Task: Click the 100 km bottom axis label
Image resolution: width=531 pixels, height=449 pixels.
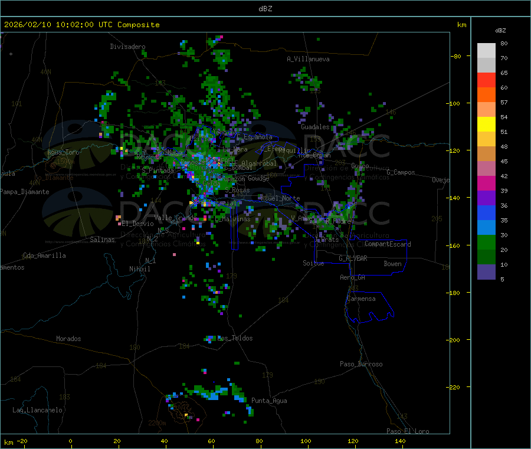Action: pos(306,441)
